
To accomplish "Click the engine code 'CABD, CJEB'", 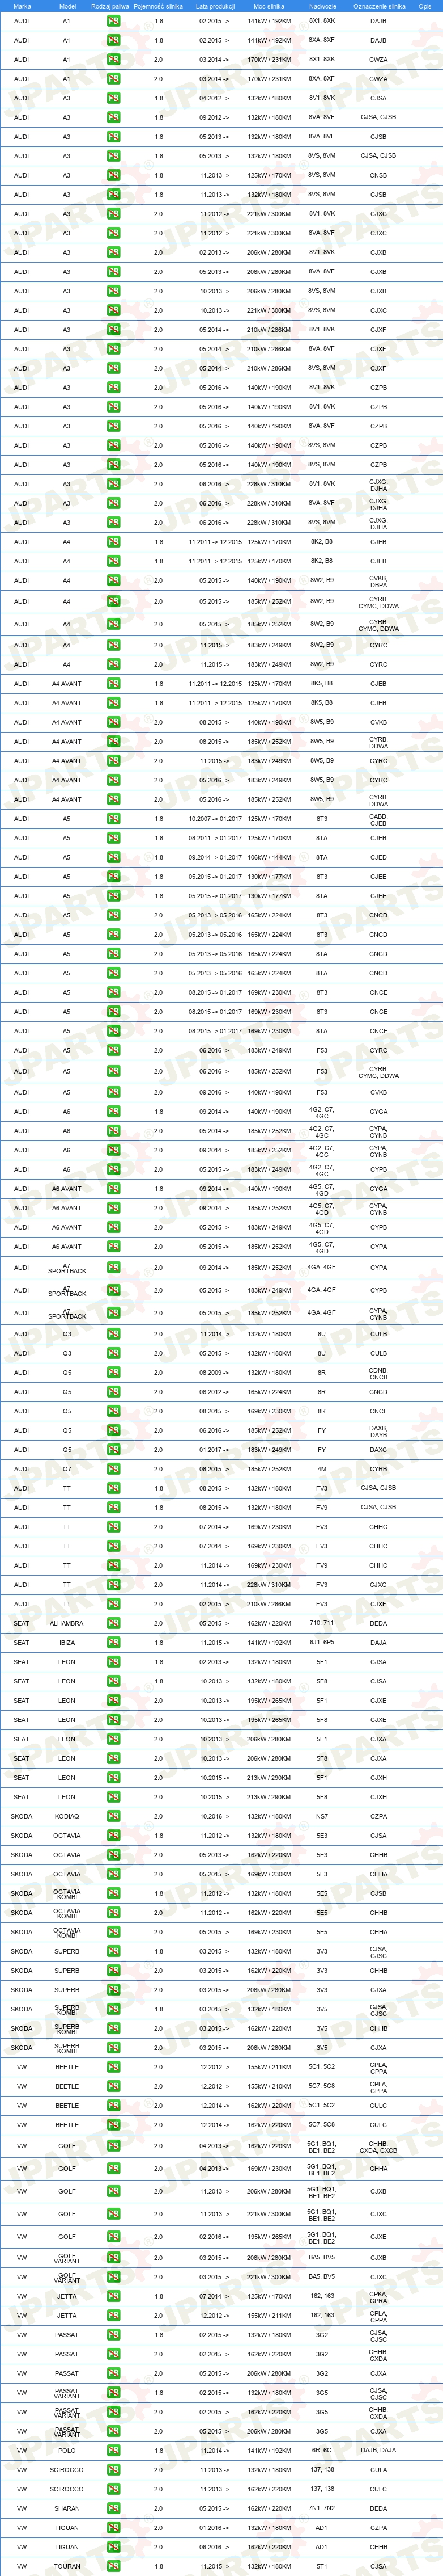I will [x=378, y=819].
